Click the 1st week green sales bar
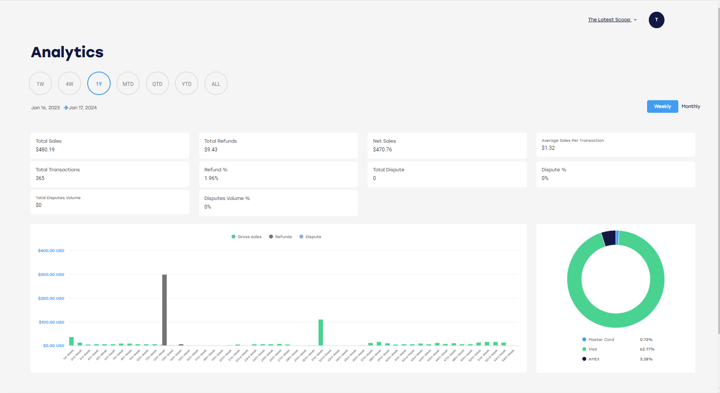The height and width of the screenshot is (393, 720). pyautogui.click(x=72, y=341)
